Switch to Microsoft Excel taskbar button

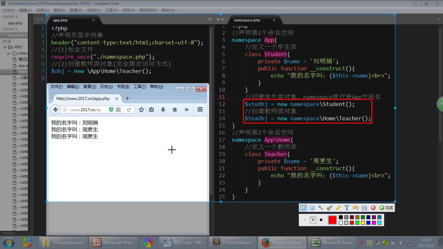coord(332,242)
